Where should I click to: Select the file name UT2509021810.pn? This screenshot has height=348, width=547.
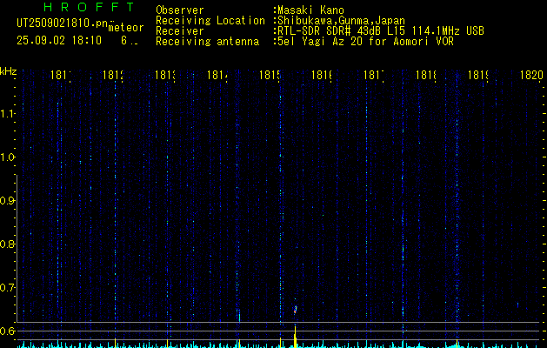pyautogui.click(x=63, y=23)
